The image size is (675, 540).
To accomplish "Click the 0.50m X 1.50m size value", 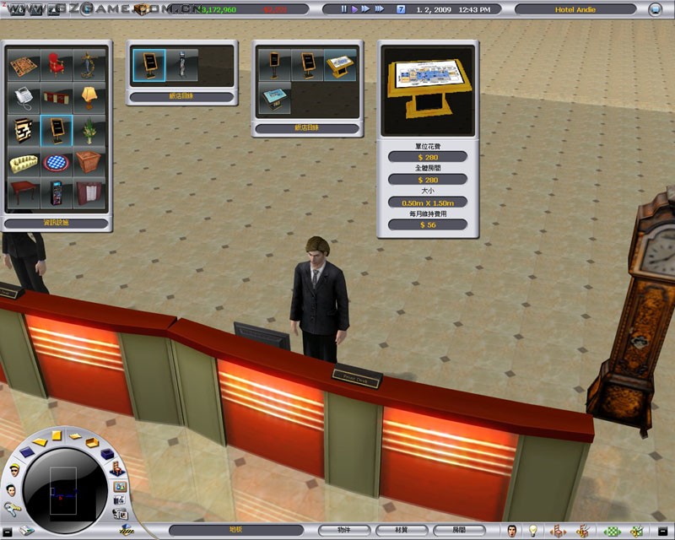I will pos(428,202).
